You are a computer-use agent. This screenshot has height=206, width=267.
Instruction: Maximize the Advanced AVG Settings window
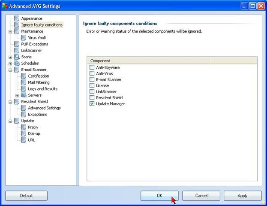point(253,6)
